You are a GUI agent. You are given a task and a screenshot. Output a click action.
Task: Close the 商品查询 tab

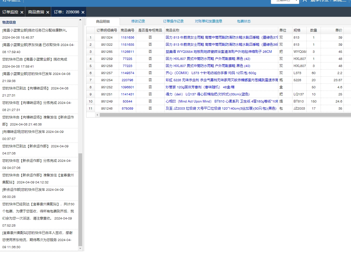coord(48,12)
